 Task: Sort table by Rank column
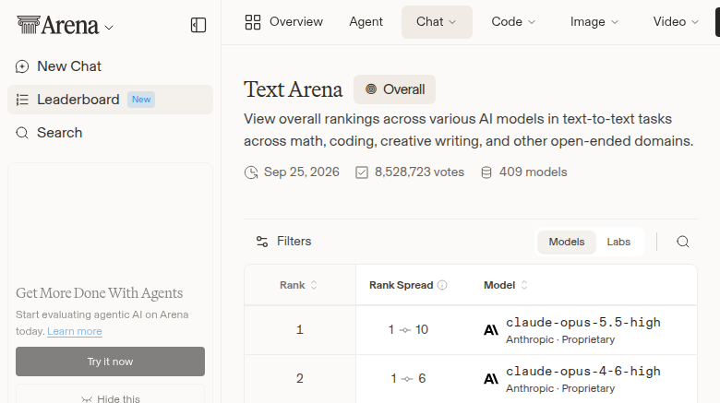pyautogui.click(x=298, y=285)
